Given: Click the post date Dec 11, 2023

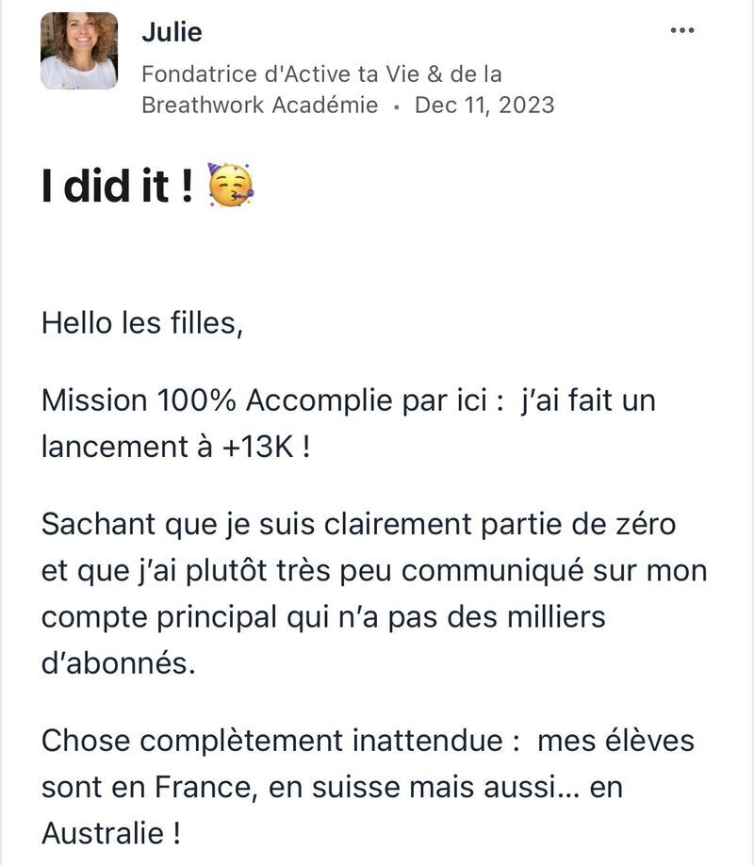Looking at the screenshot, I should [484, 105].
